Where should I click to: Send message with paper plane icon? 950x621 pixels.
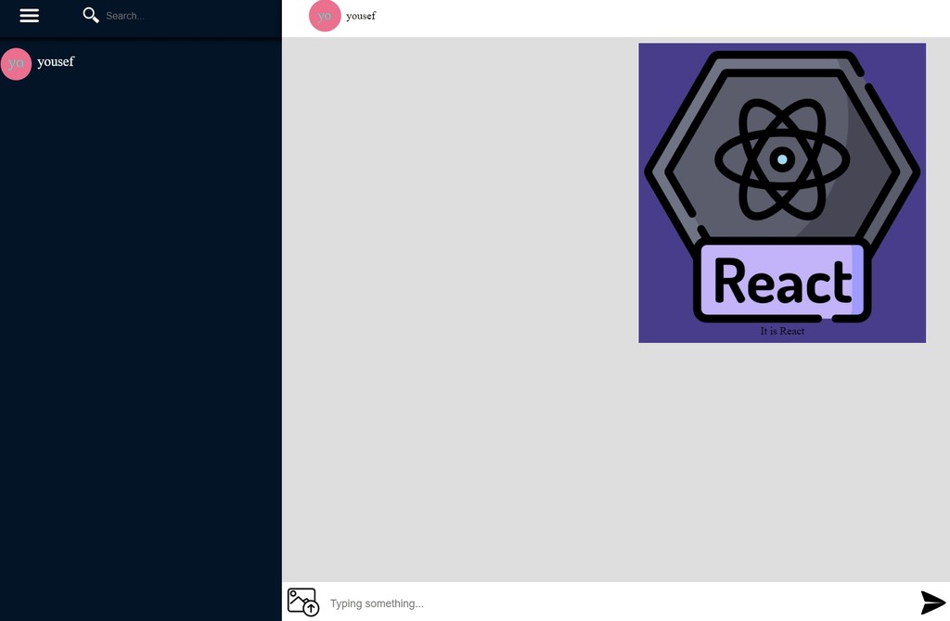pos(932,602)
